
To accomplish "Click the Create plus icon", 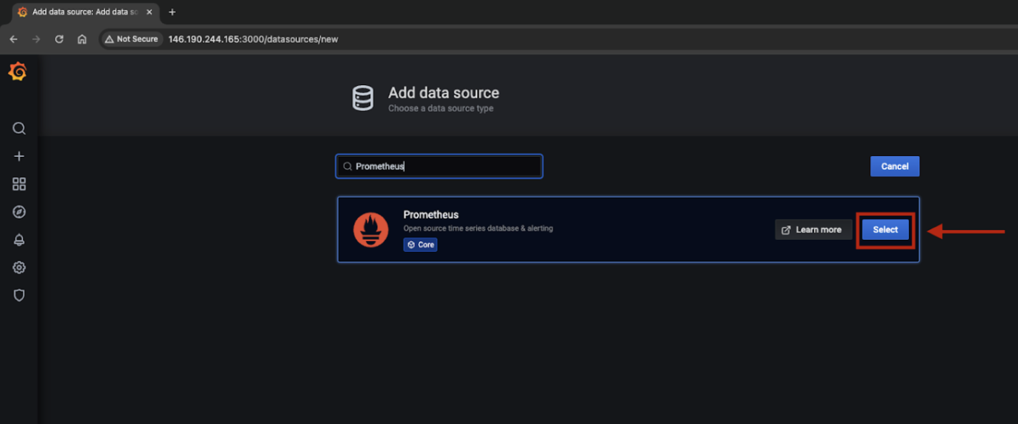I will pyautogui.click(x=19, y=156).
